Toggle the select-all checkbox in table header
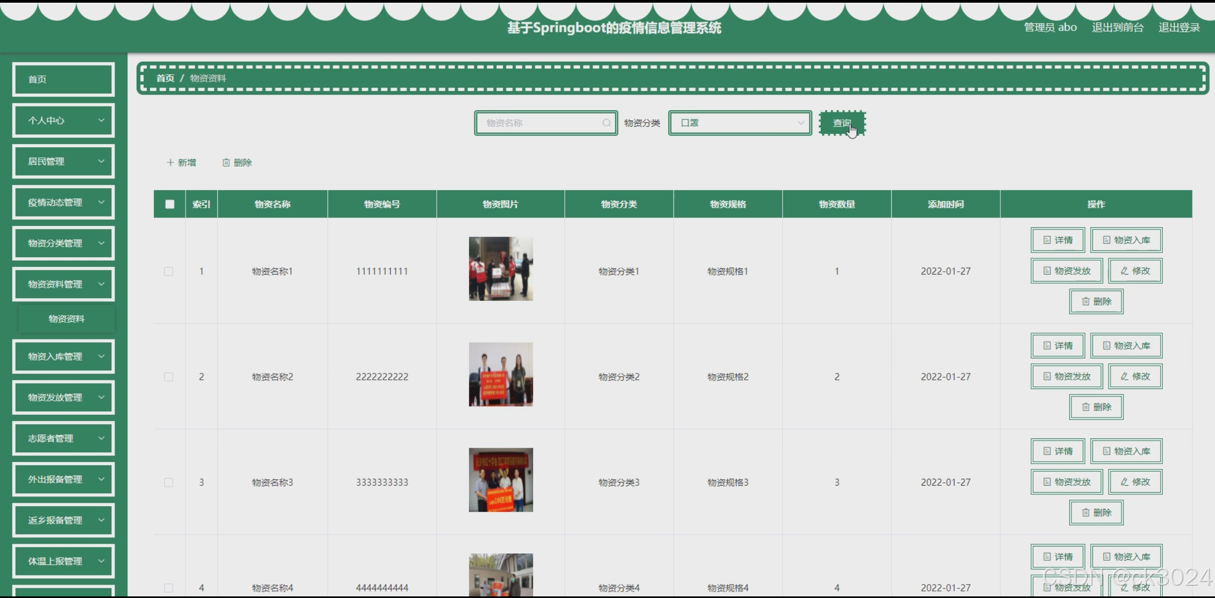The image size is (1215, 598). (x=170, y=204)
